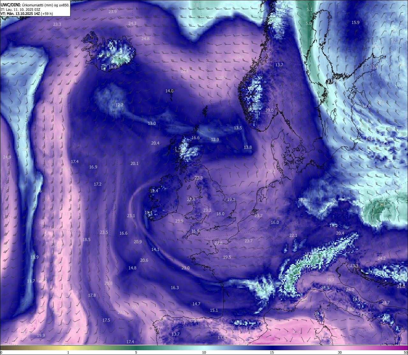Select the 22.1 map value
The image size is (408, 355).
point(293,235)
